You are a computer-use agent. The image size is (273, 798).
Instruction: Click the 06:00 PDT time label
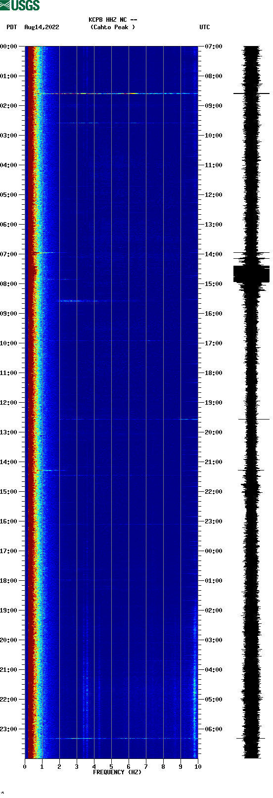click(x=9, y=225)
